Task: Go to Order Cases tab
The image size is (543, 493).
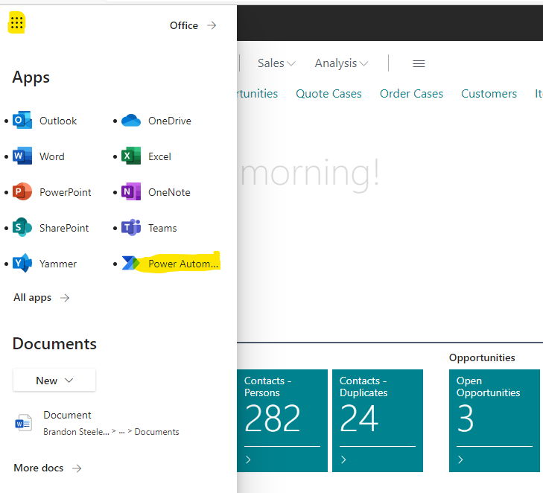Action: [x=411, y=94]
